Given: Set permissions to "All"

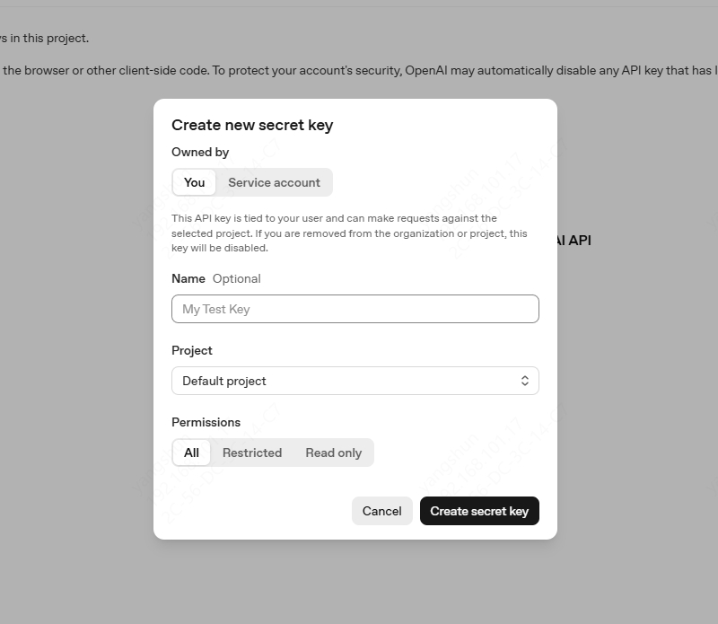Looking at the screenshot, I should pyautogui.click(x=191, y=453).
